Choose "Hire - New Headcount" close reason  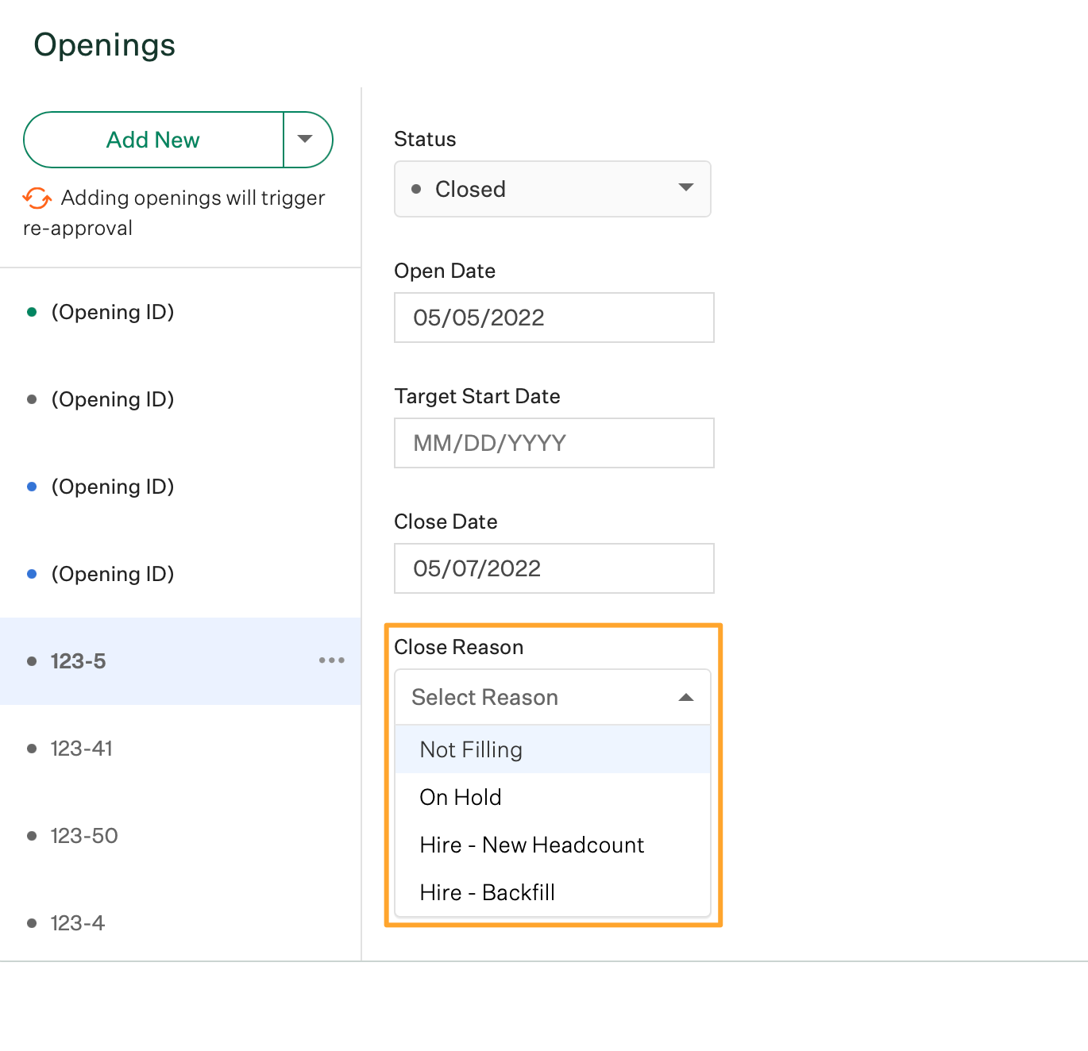[531, 845]
